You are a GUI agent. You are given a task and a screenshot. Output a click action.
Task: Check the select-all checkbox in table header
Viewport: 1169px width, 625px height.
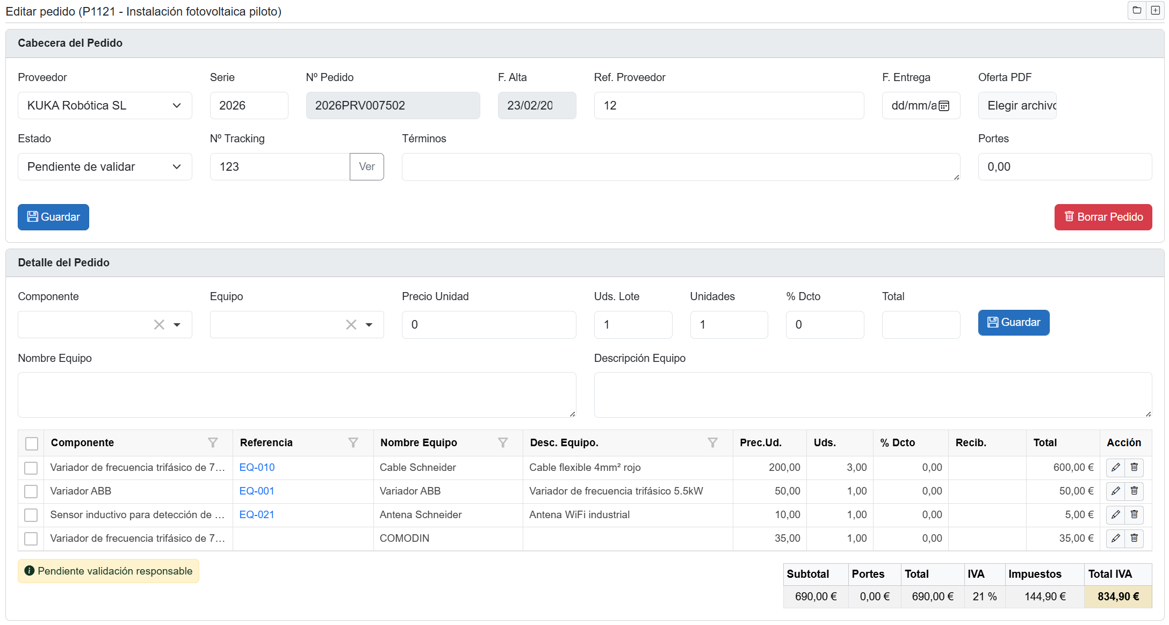point(32,444)
